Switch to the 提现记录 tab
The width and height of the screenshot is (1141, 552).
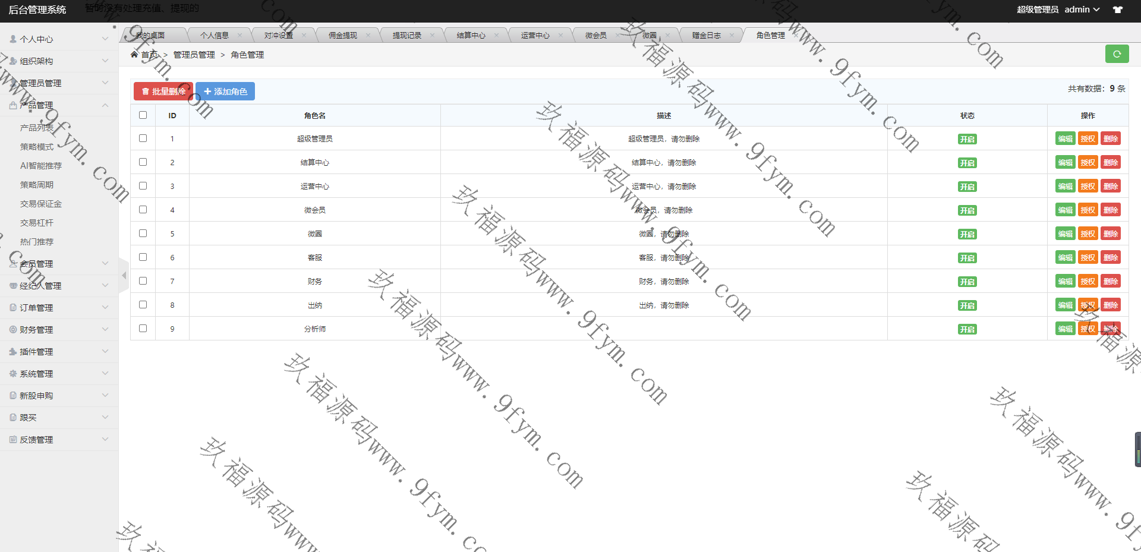(x=406, y=36)
